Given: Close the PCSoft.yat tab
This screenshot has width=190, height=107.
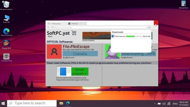Looking at the screenshot, I should pyautogui.click(x=85, y=24).
